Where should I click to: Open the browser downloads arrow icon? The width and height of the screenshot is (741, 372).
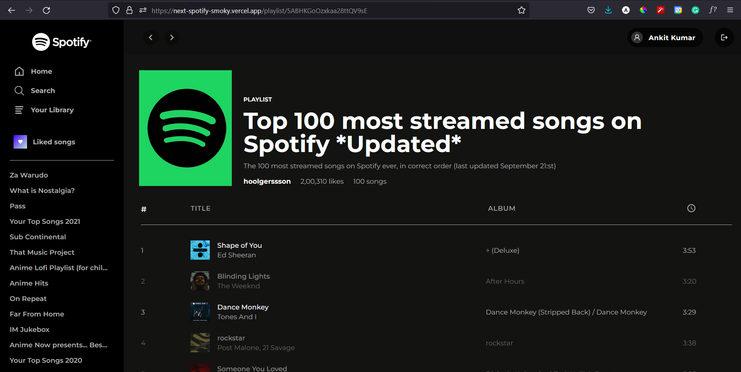[x=608, y=10]
